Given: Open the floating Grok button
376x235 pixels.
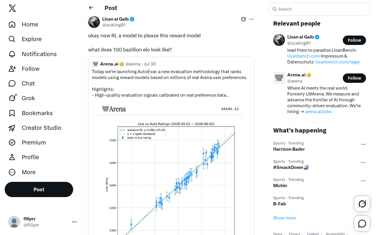Looking at the screenshot, I should 362,204.
